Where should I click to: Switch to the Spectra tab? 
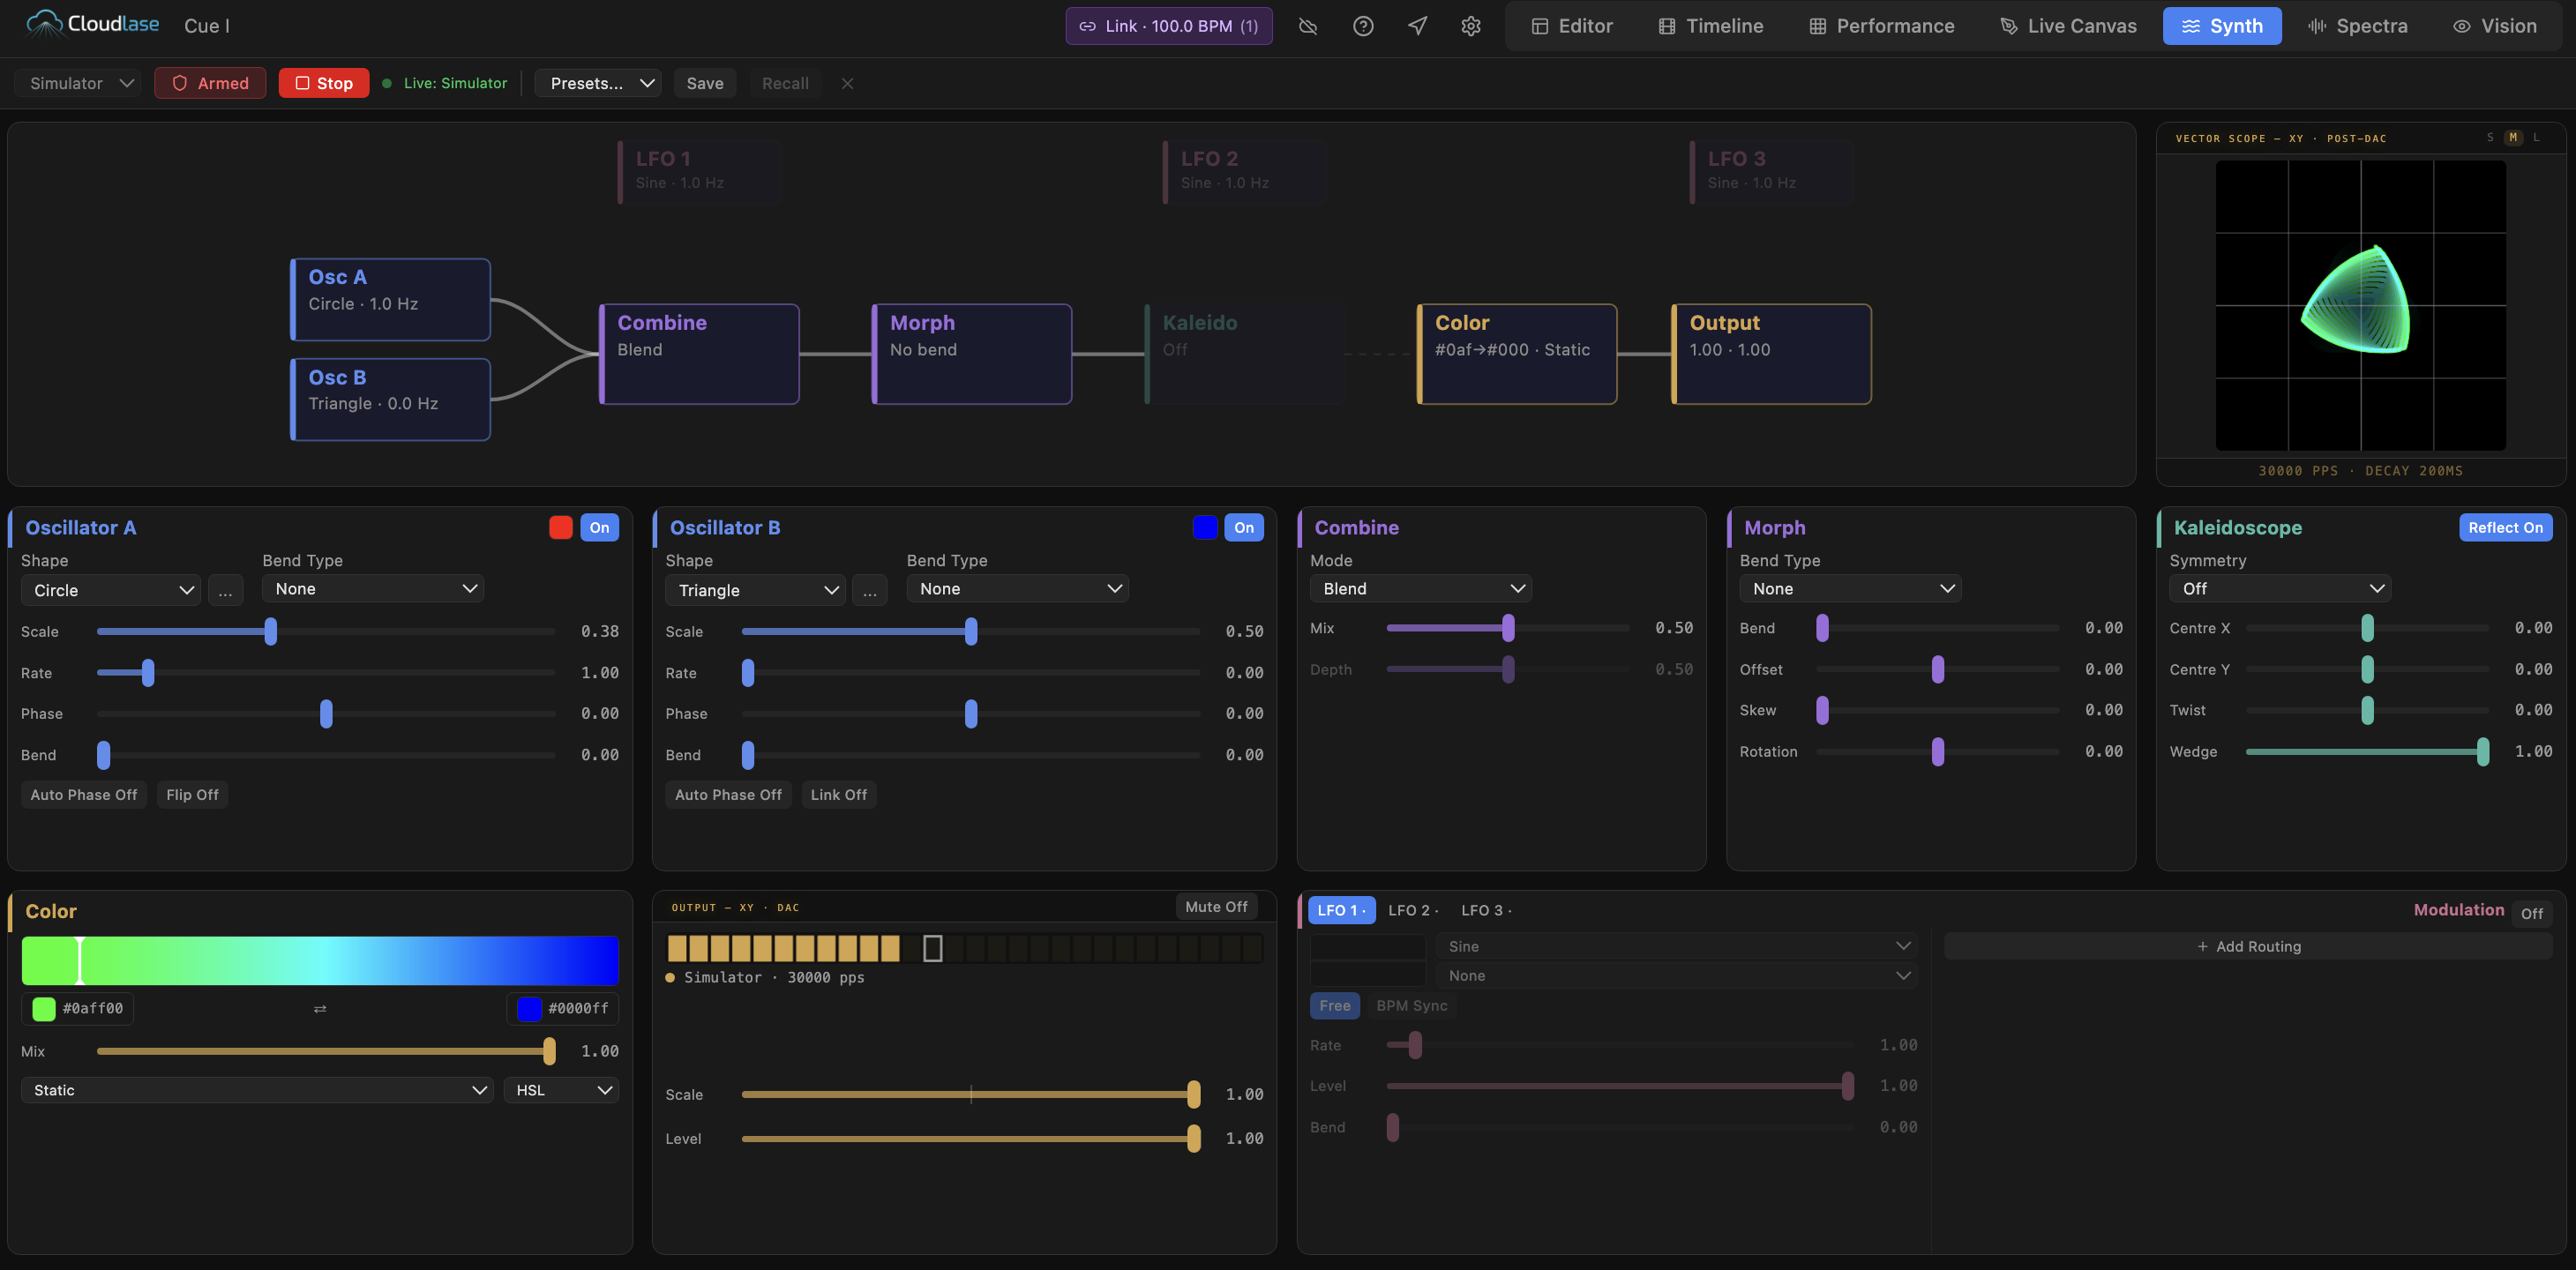coord(2357,26)
